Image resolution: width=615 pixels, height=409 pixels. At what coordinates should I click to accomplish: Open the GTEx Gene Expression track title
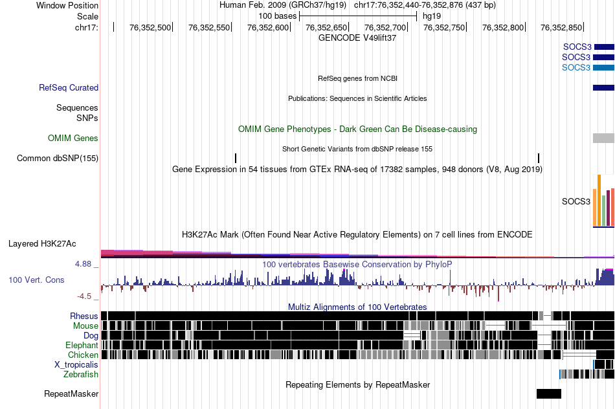[x=357, y=169]
